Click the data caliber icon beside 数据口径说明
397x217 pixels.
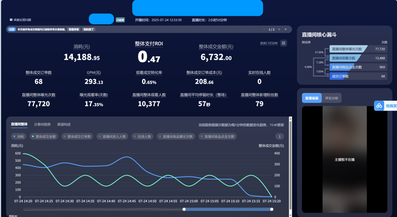coord(284,43)
